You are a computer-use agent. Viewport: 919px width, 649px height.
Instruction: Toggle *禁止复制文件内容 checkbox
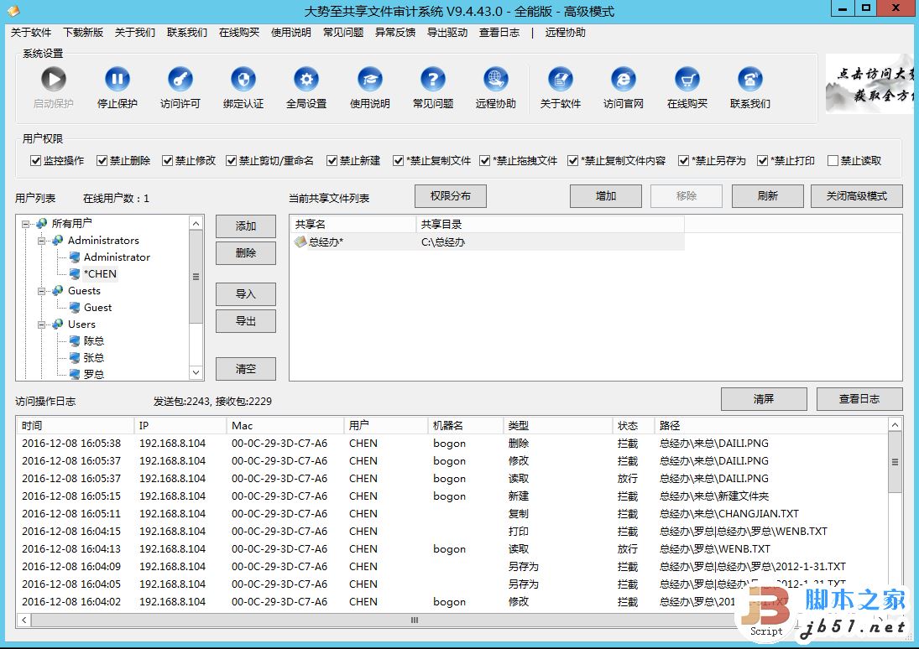573,160
